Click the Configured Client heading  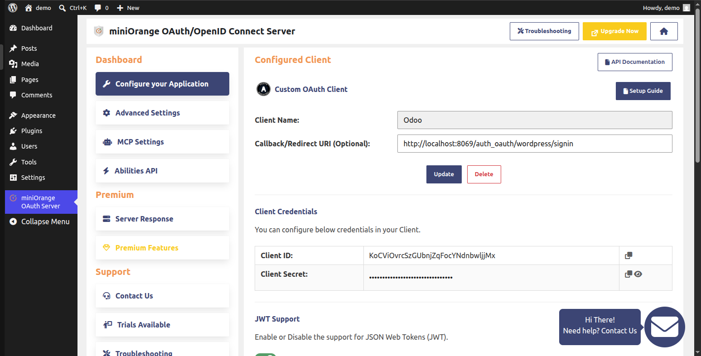point(293,60)
